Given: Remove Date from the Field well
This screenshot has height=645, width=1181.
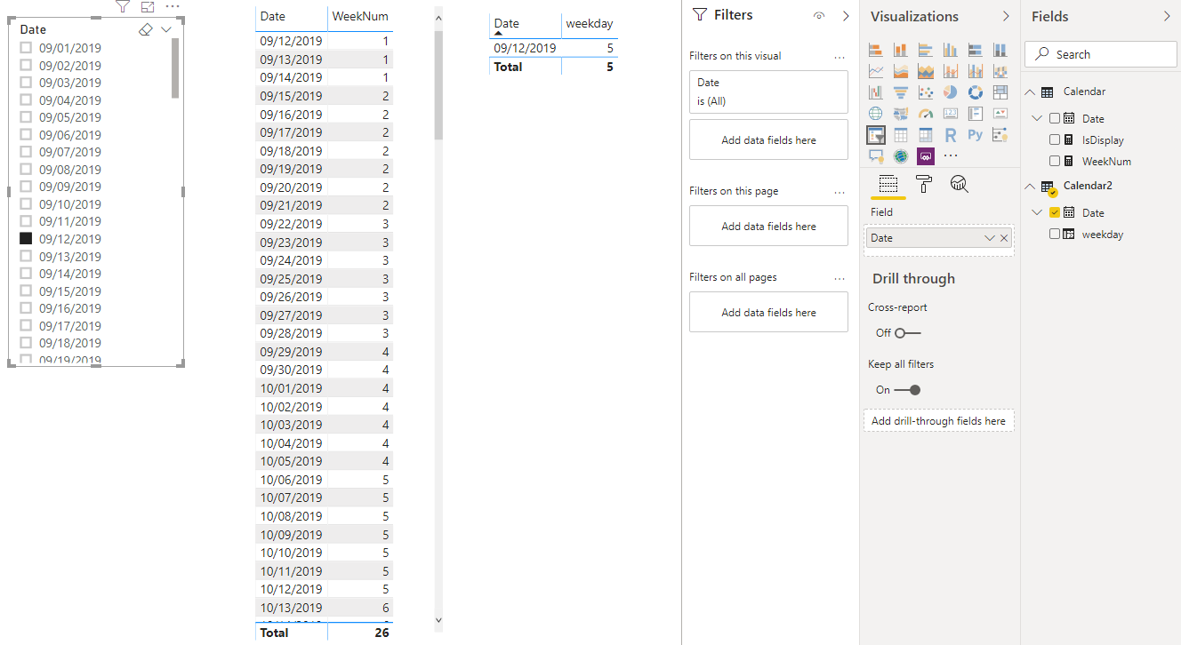Looking at the screenshot, I should tap(1004, 238).
